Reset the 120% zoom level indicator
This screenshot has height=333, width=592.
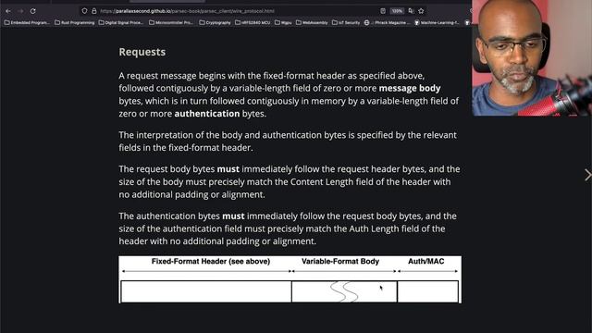[x=397, y=11]
